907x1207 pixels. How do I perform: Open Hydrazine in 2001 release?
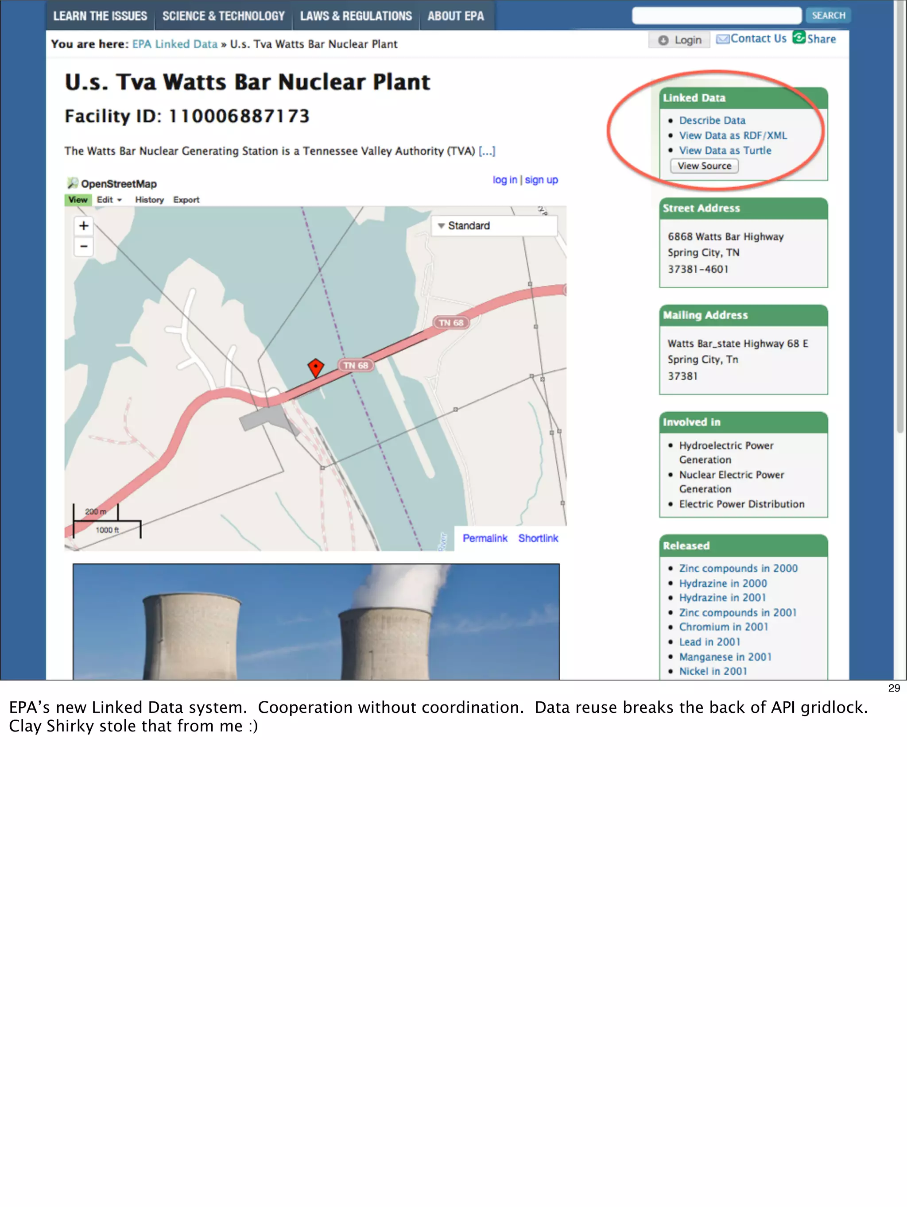(722, 598)
